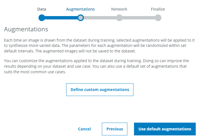
Task: Open the Network step label
Action: (x=119, y=9)
